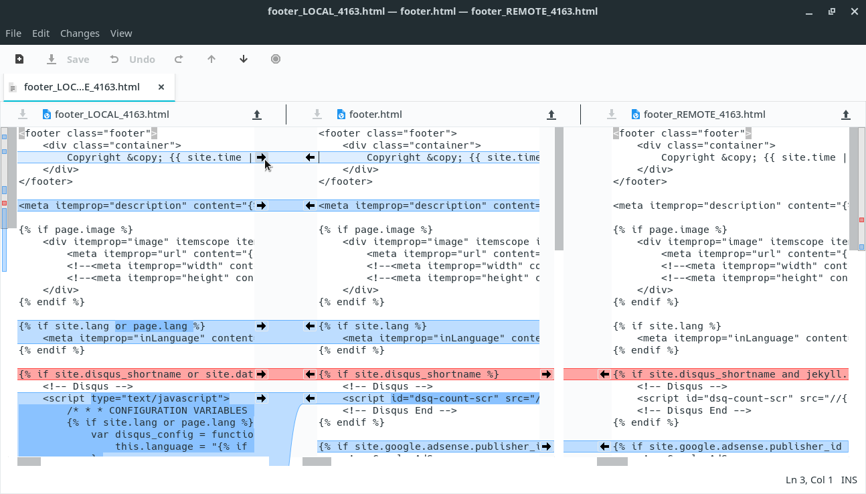Click the INS insert mode indicator
This screenshot has width=866, height=494.
(x=849, y=480)
